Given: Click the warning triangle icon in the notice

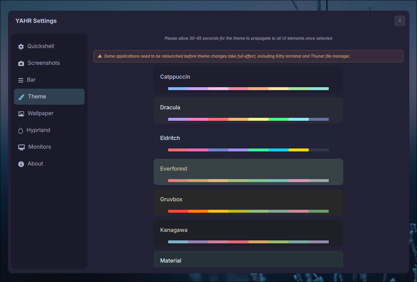Looking at the screenshot, I should [100, 56].
